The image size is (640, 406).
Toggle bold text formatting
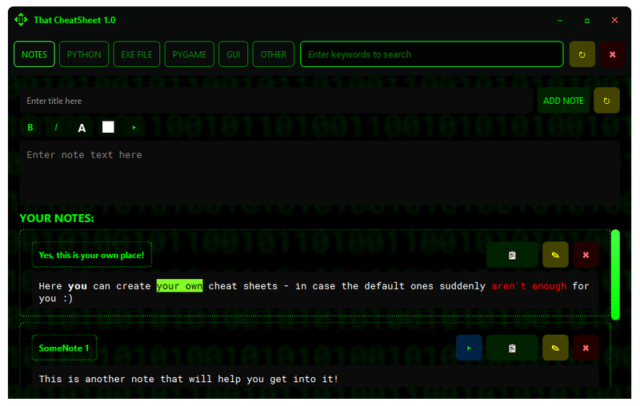pos(30,128)
